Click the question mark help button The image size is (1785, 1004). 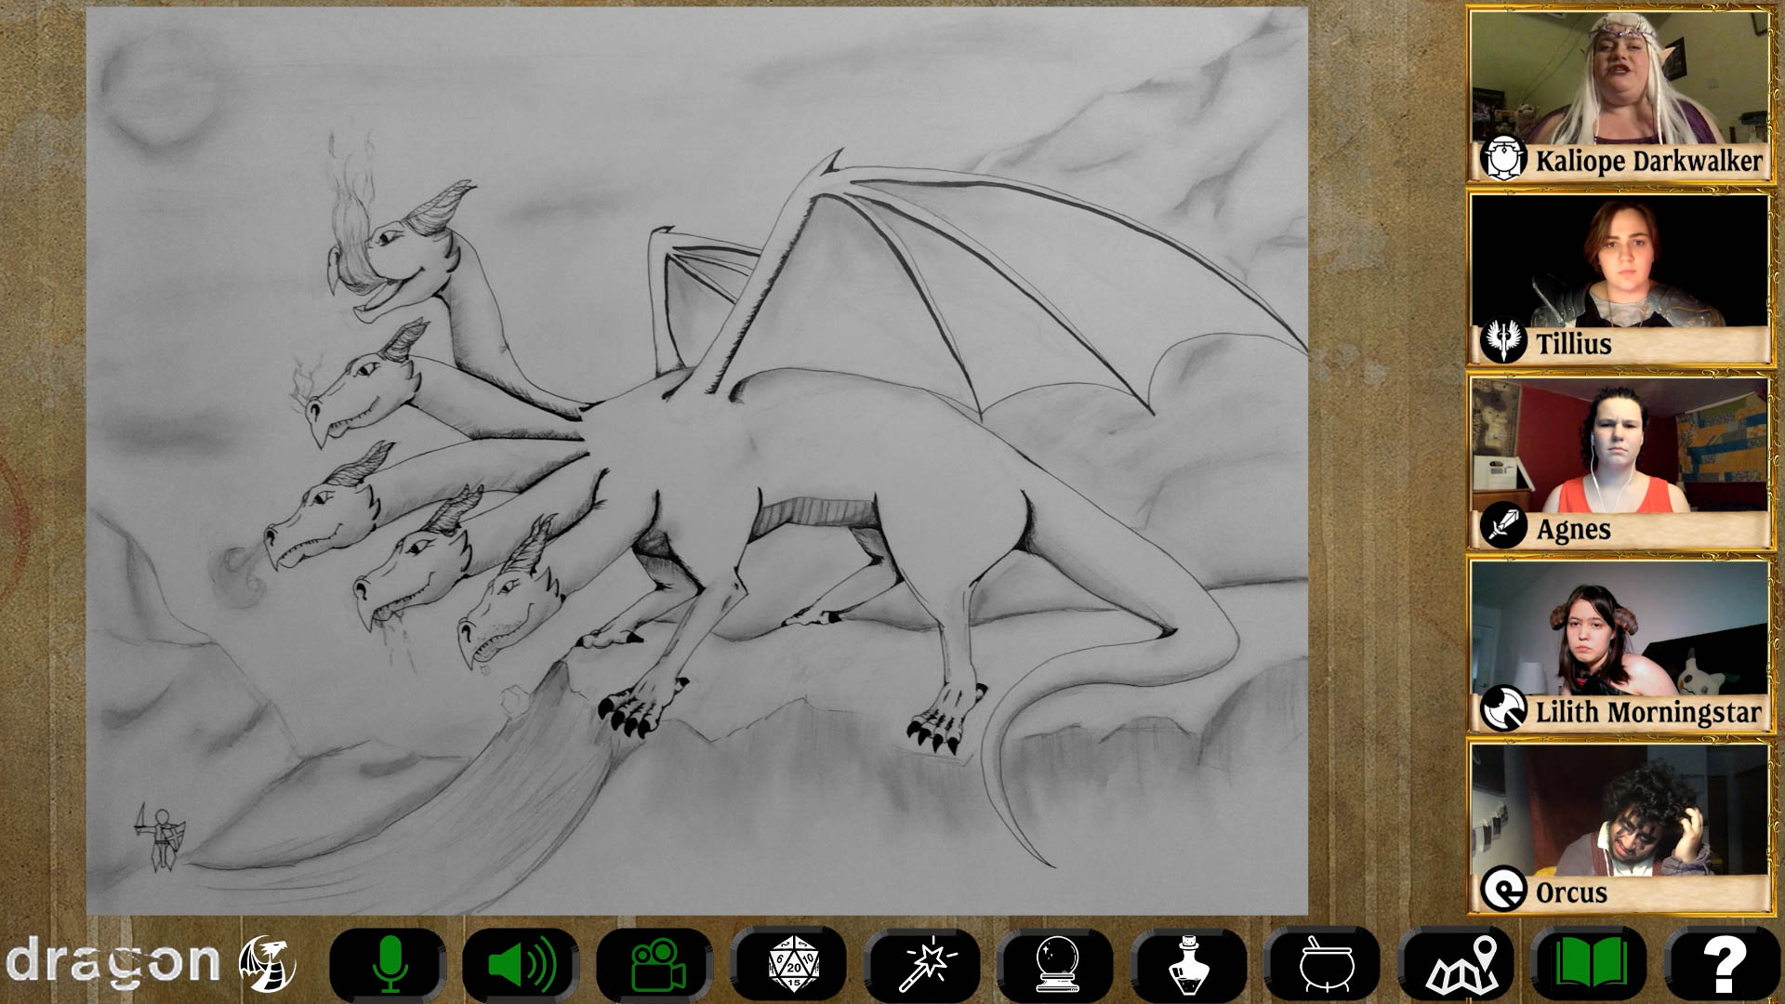[x=1723, y=964]
